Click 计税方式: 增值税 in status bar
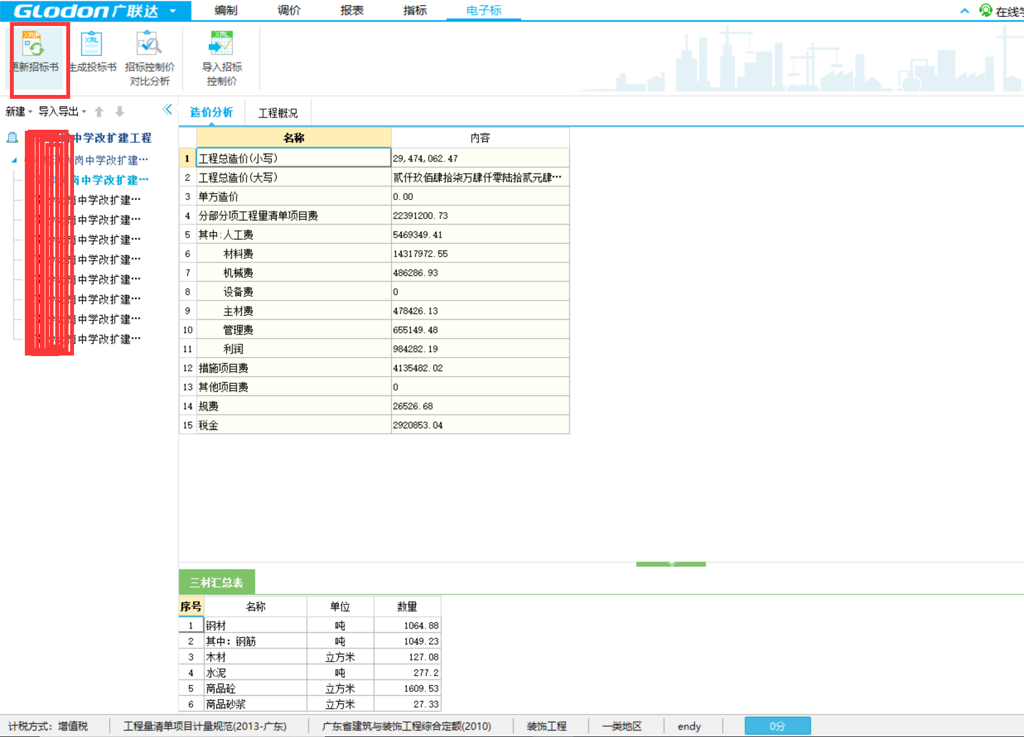Image resolution: width=1024 pixels, height=737 pixels. 48,726
